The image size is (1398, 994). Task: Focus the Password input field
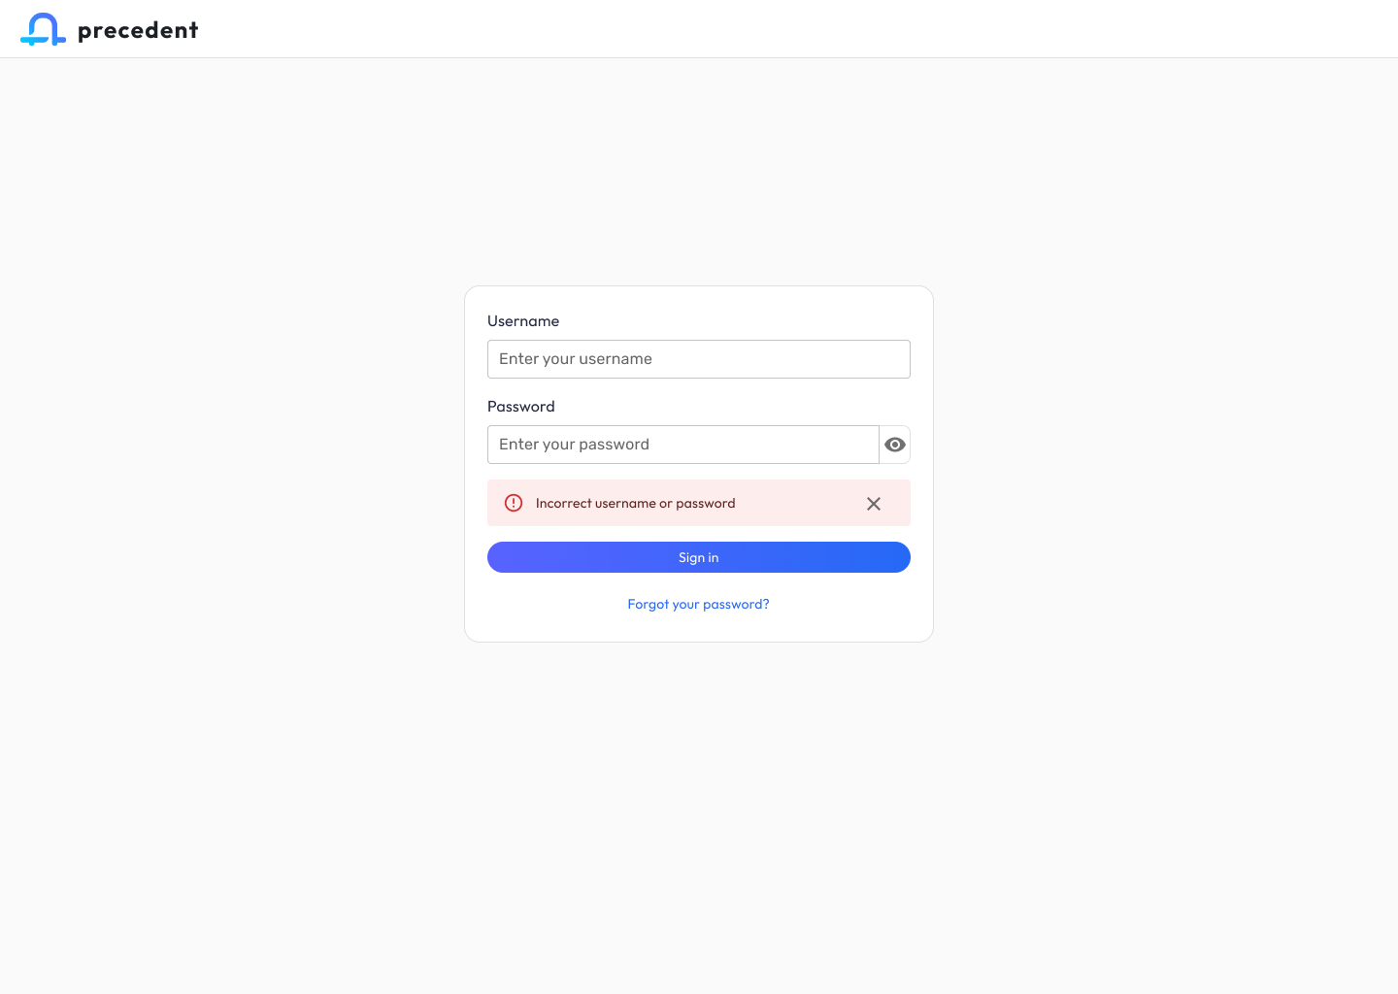pyautogui.click(x=683, y=445)
